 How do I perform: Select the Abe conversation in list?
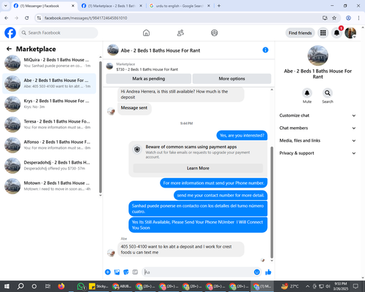tap(49, 83)
